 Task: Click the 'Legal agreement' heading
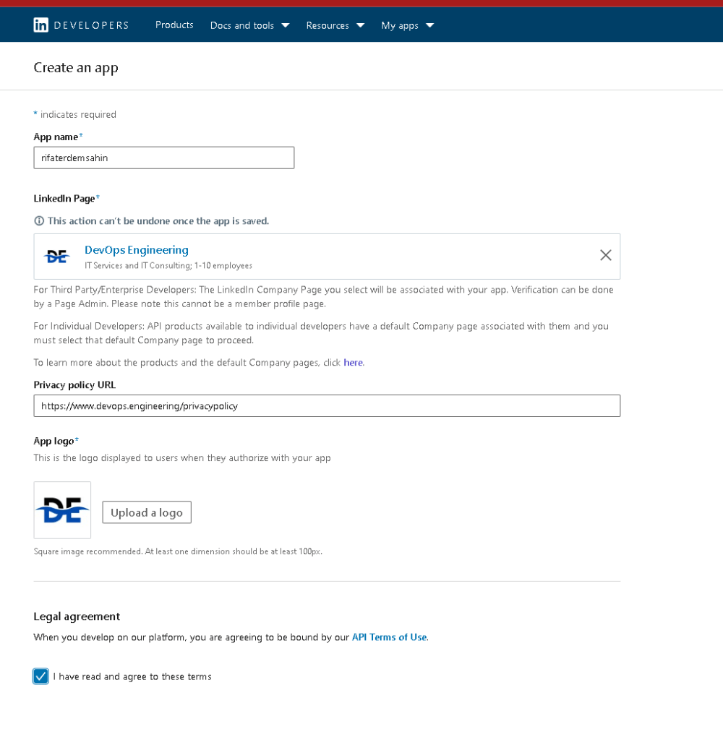[77, 616]
